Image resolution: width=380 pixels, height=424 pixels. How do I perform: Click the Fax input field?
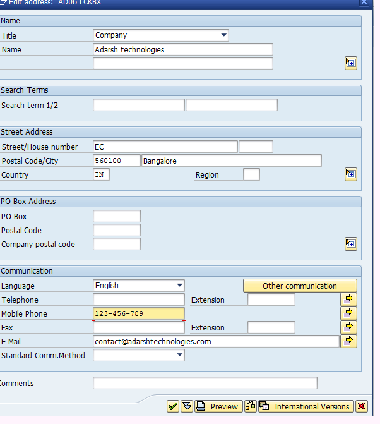pos(138,327)
